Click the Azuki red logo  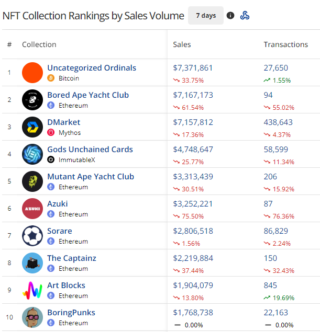point(32,209)
